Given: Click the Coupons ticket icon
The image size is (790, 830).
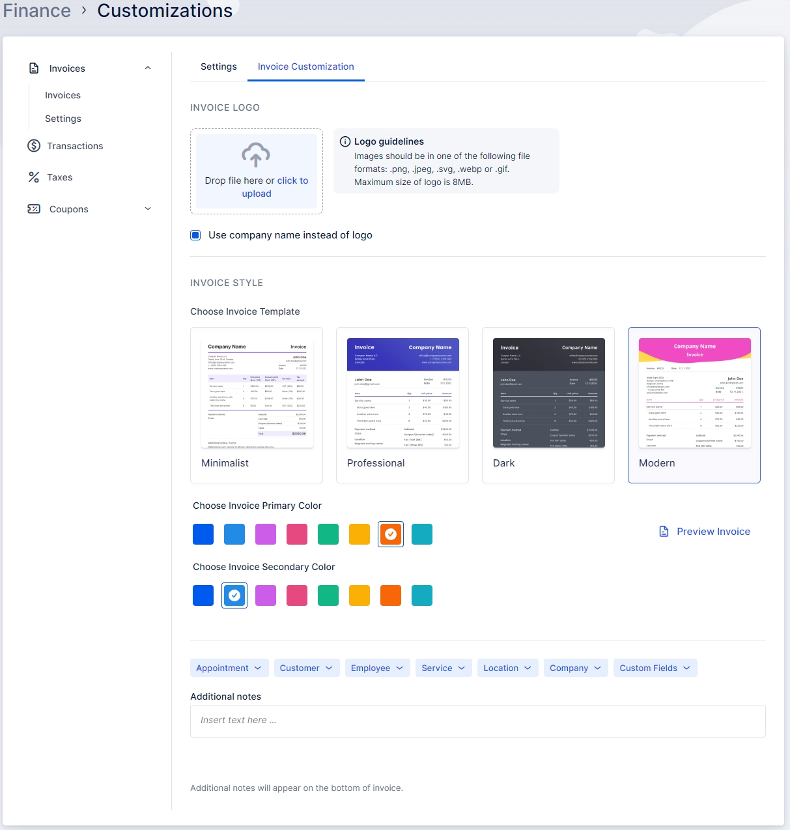Looking at the screenshot, I should (x=34, y=209).
